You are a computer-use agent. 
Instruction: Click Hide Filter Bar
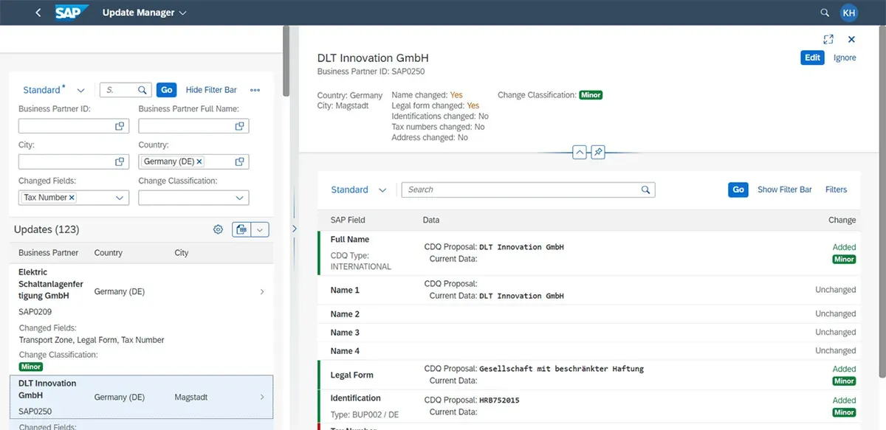[x=211, y=90]
